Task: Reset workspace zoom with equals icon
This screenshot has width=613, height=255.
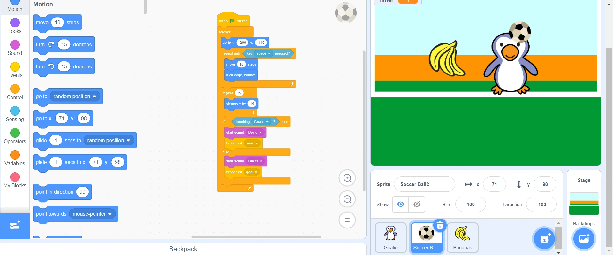Action: [347, 220]
